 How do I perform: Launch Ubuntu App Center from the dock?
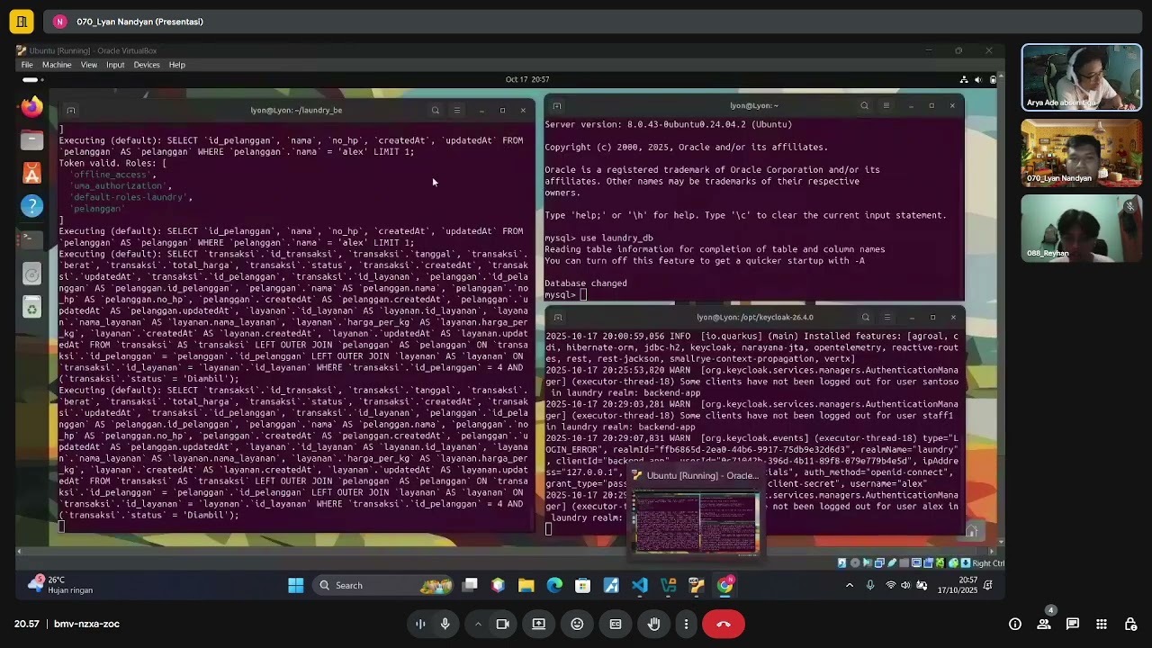pos(32,173)
